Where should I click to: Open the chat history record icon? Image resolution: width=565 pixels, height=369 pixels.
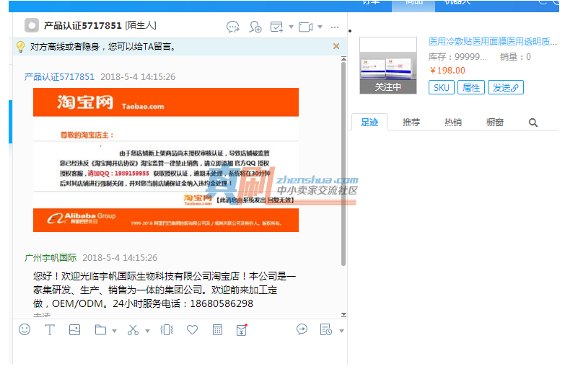click(x=325, y=330)
